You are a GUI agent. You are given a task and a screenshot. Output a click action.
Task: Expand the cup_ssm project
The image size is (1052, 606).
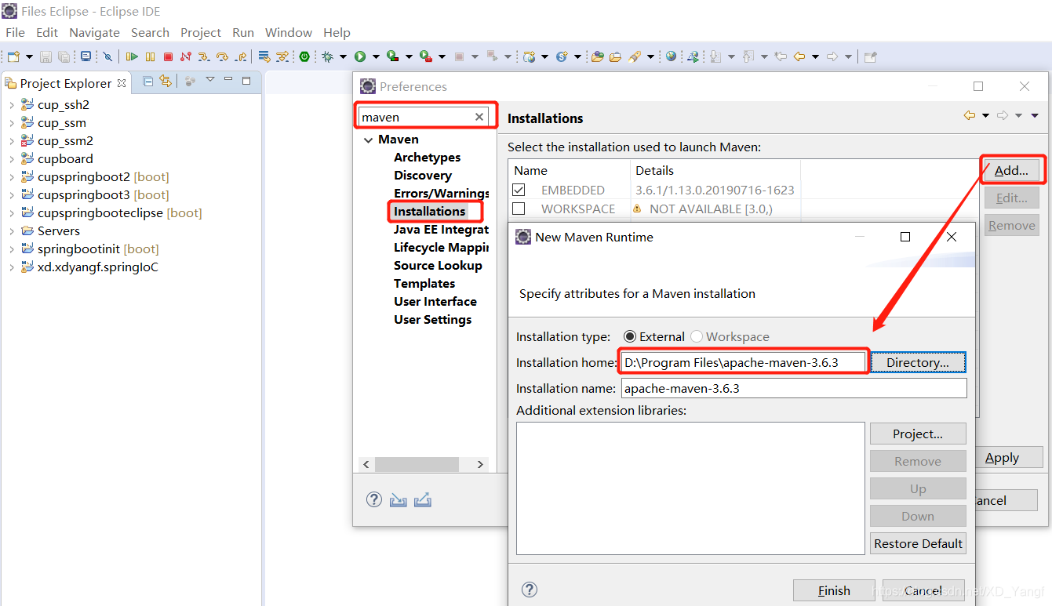pyautogui.click(x=11, y=122)
